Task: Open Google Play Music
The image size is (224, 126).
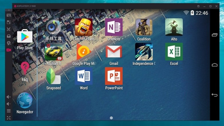Action: click(x=84, y=52)
